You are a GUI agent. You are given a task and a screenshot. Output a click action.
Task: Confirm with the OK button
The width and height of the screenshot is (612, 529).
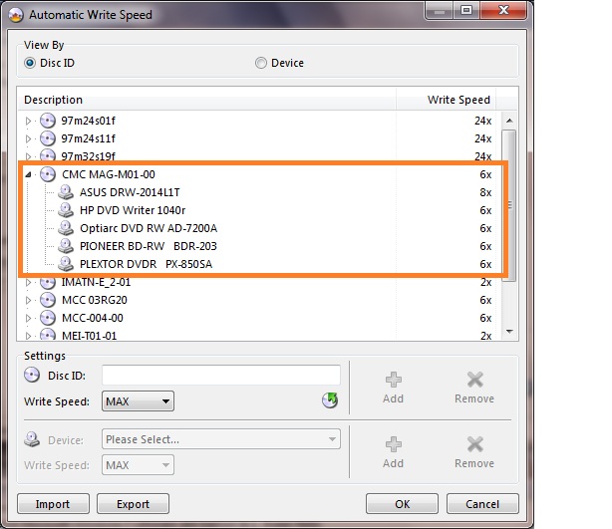[x=402, y=504]
